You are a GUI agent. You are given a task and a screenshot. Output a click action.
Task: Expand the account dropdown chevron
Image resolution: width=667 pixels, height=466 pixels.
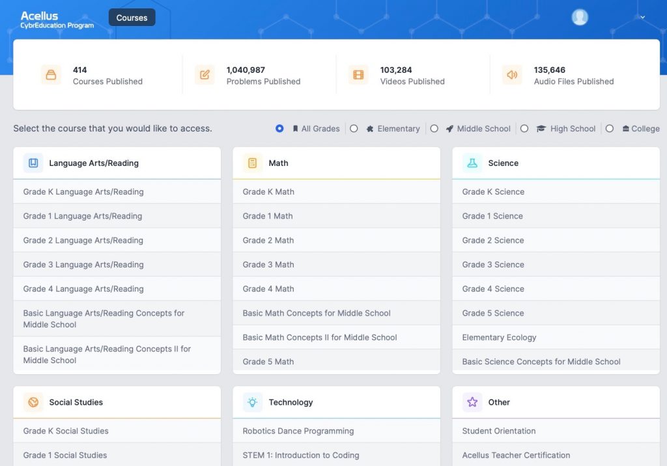pos(642,18)
